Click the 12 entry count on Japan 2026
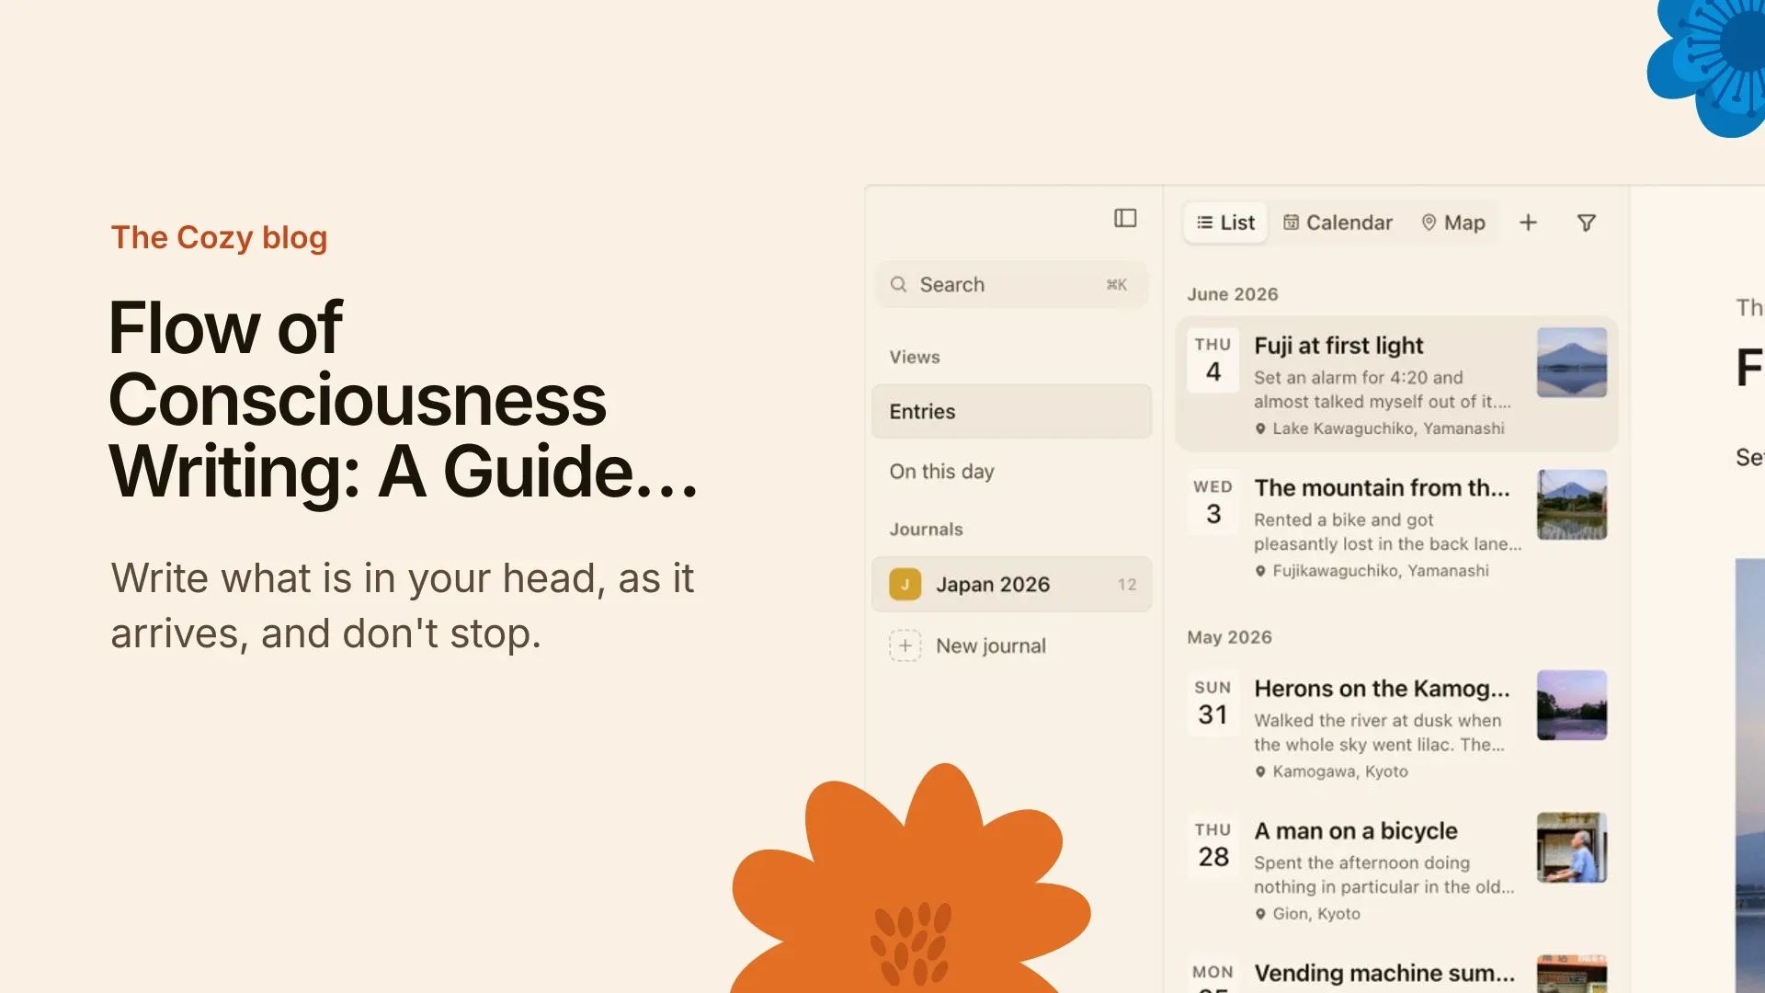 point(1127,585)
